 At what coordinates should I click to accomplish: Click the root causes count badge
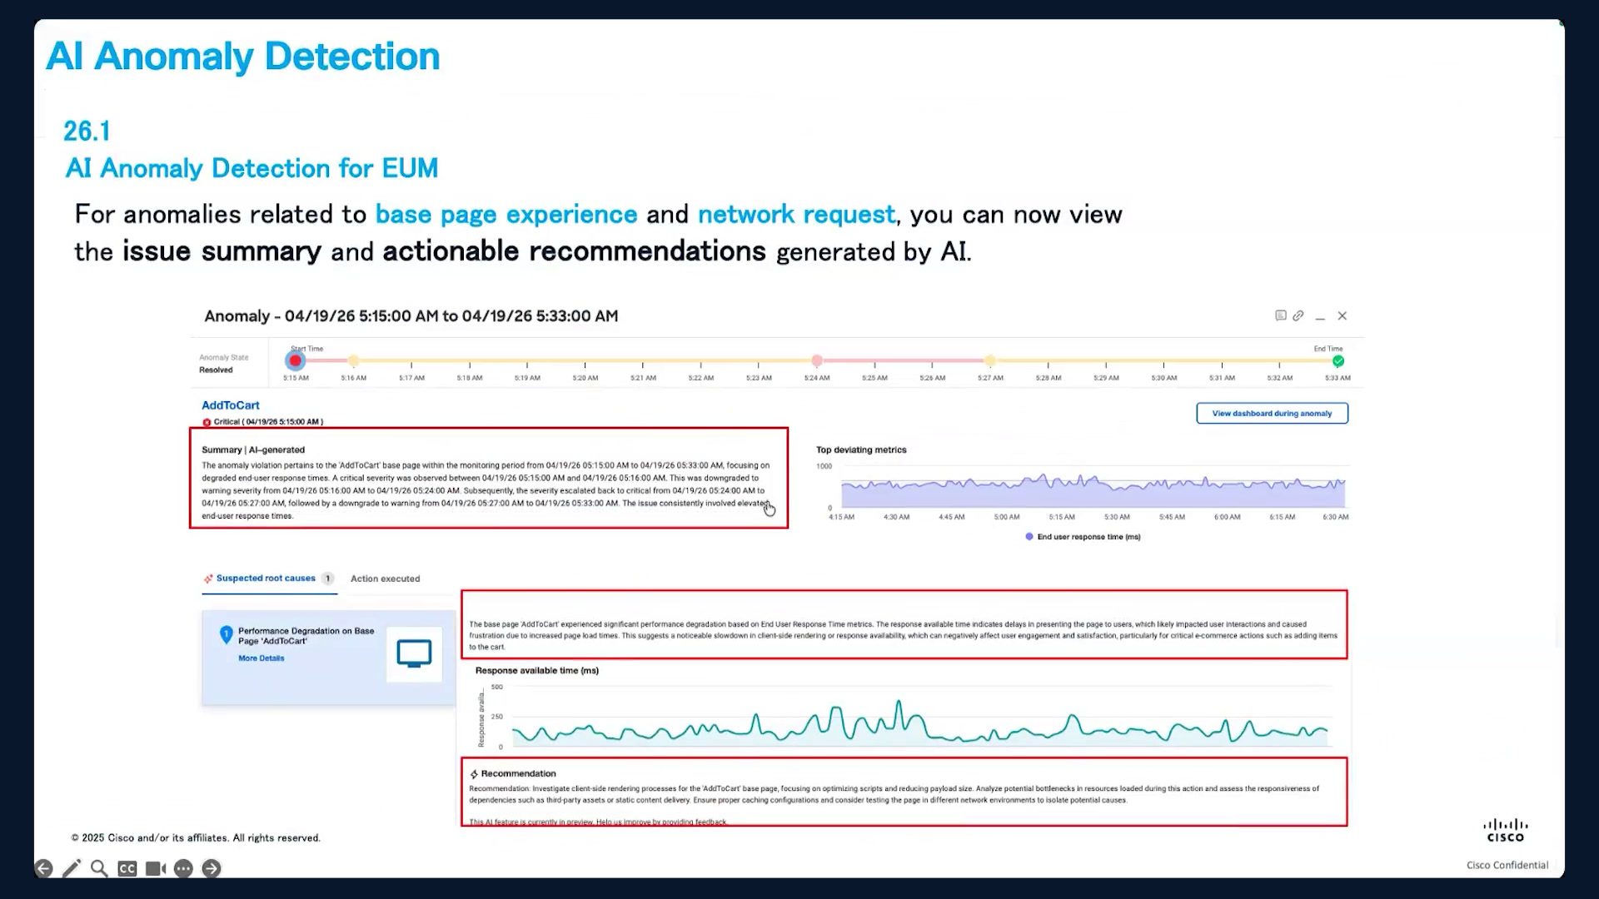[x=328, y=579]
